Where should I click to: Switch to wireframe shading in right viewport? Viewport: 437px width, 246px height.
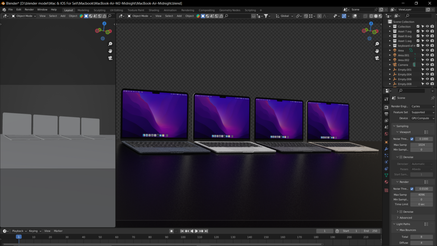point(371,16)
